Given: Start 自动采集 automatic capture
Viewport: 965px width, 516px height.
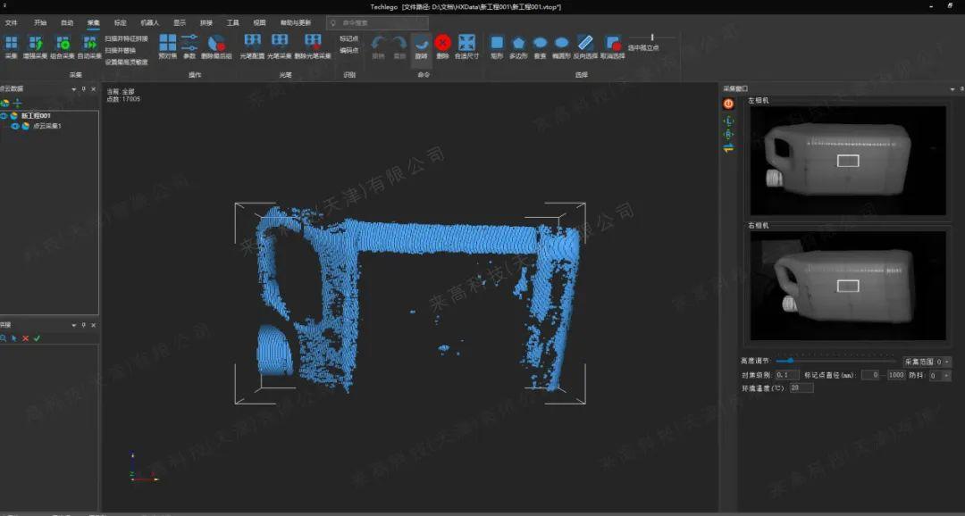Looking at the screenshot, I should [x=89, y=43].
